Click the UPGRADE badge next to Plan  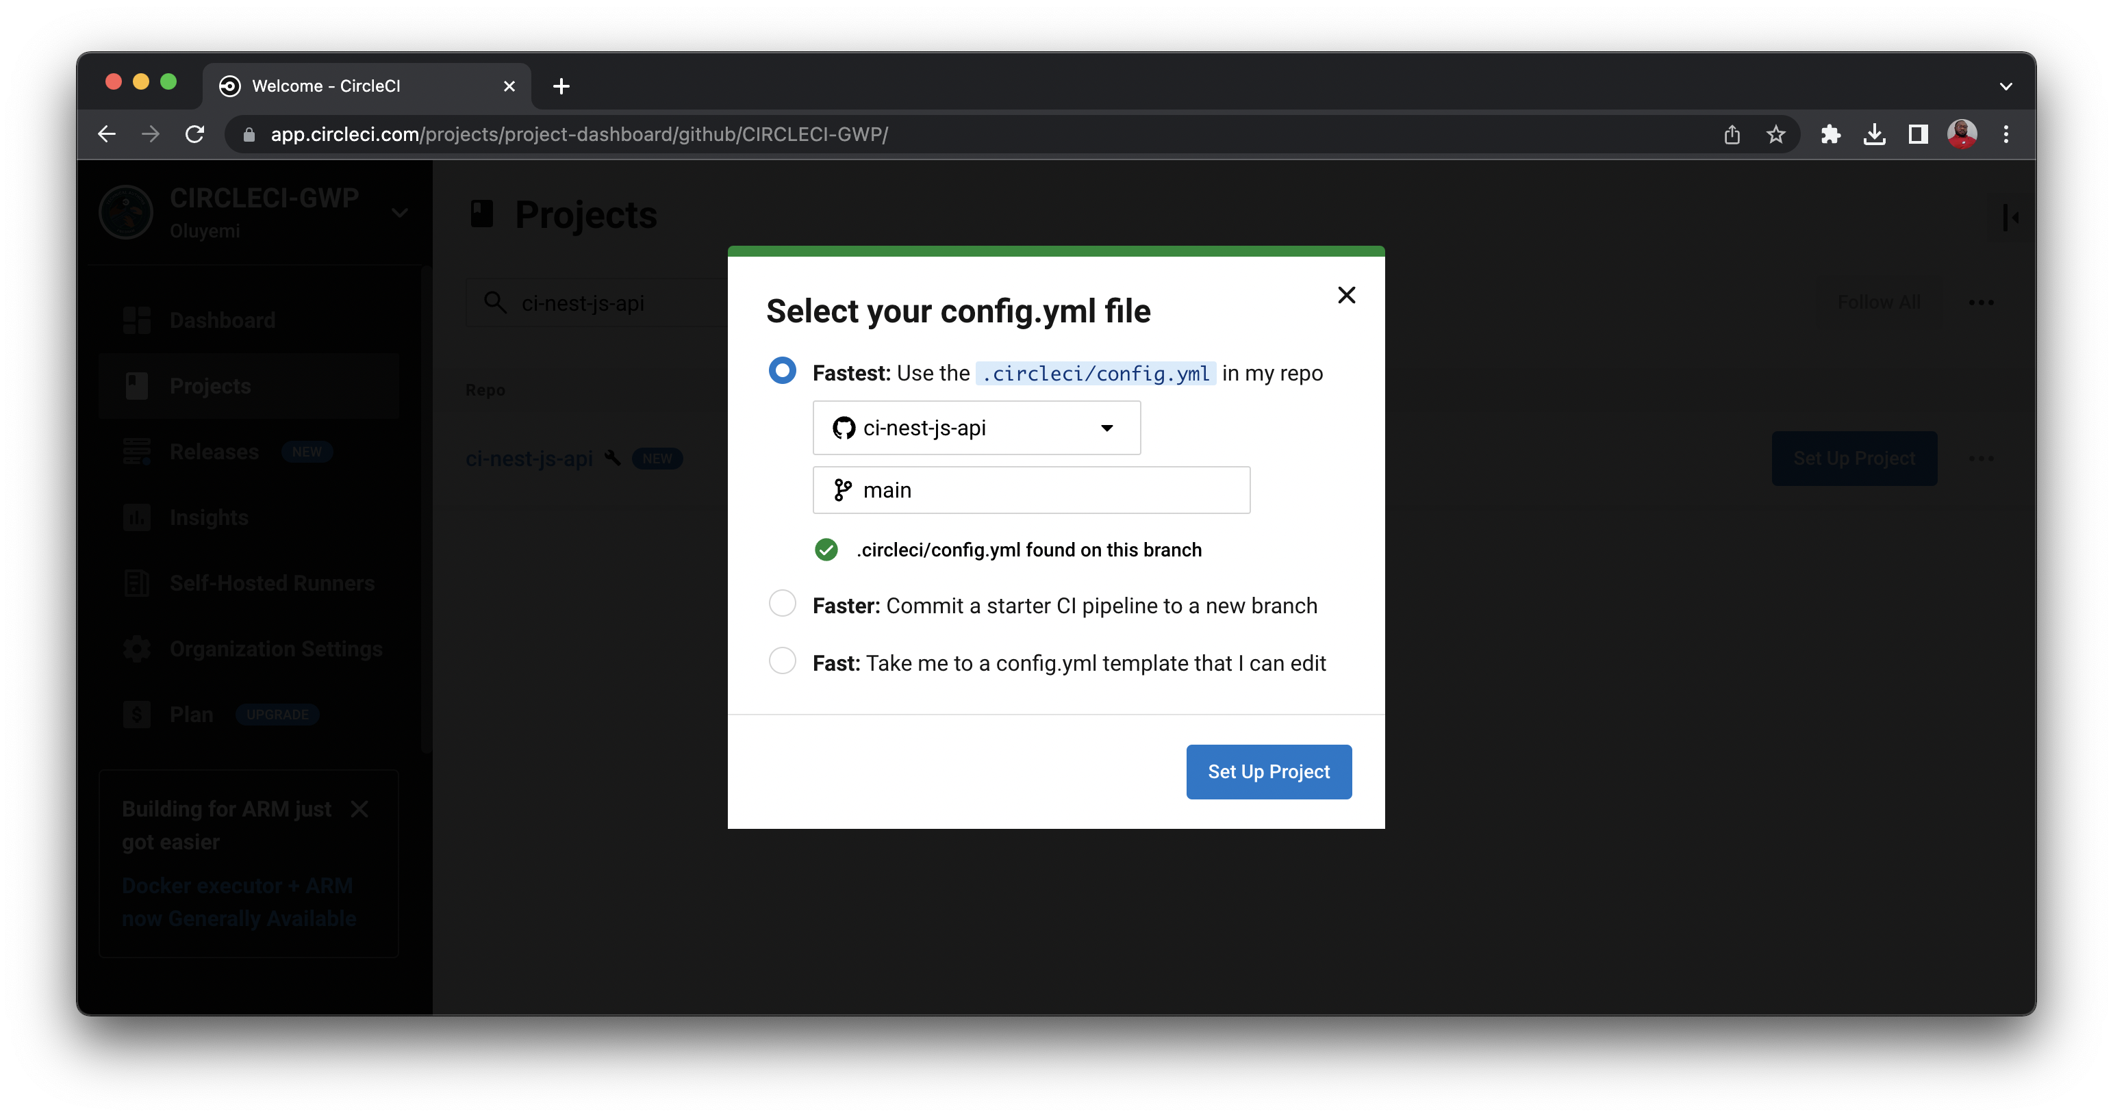(x=277, y=715)
